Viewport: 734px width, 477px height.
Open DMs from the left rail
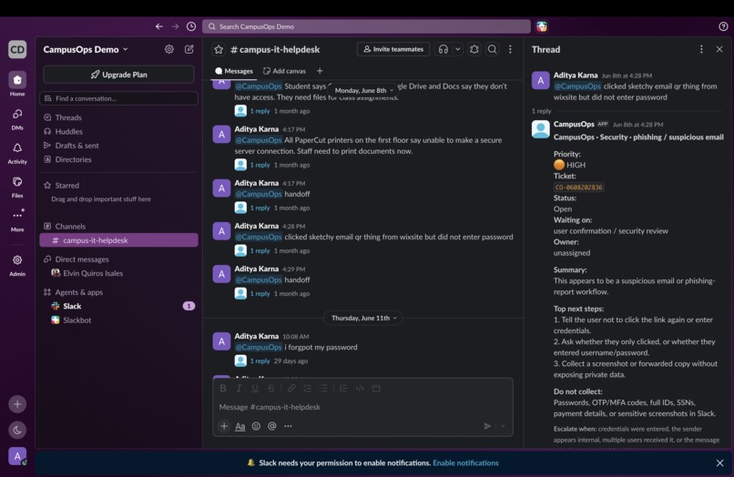(x=17, y=114)
